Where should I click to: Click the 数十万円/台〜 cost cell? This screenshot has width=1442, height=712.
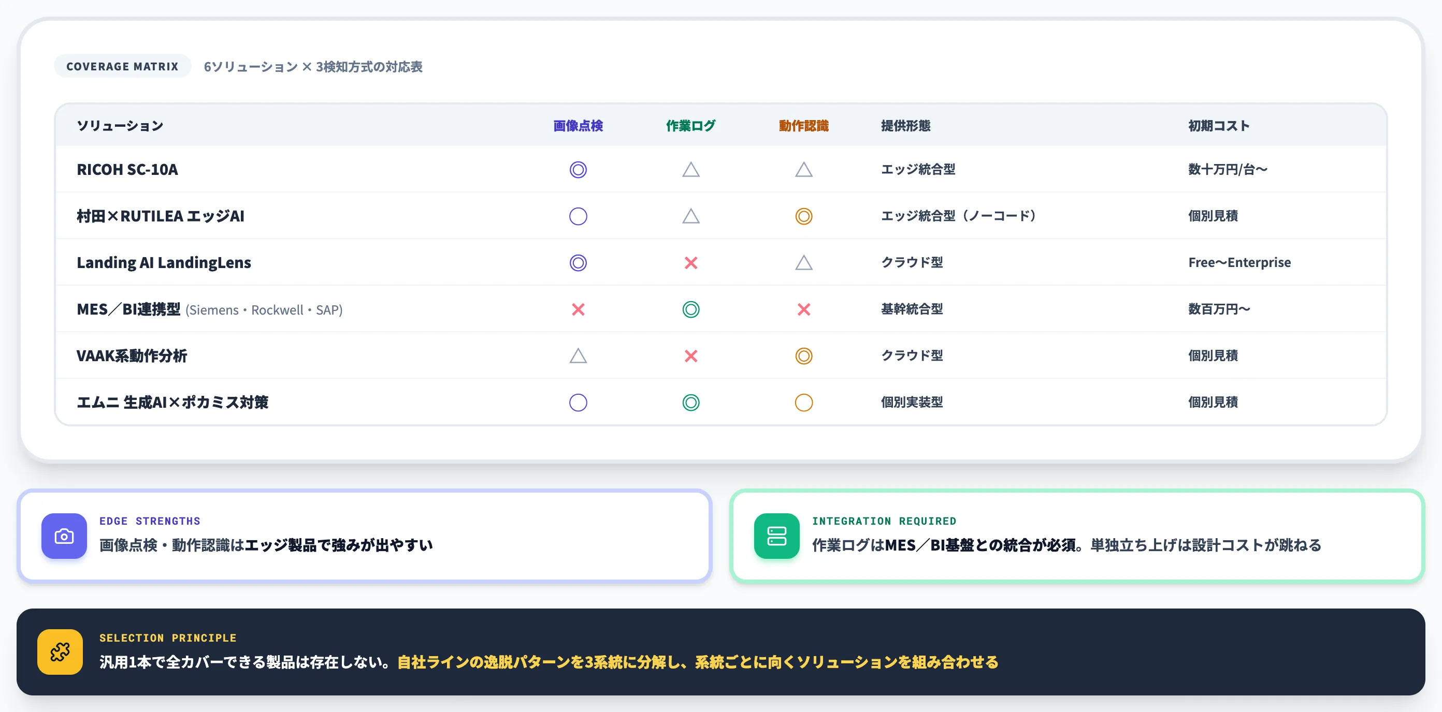[x=1228, y=169]
